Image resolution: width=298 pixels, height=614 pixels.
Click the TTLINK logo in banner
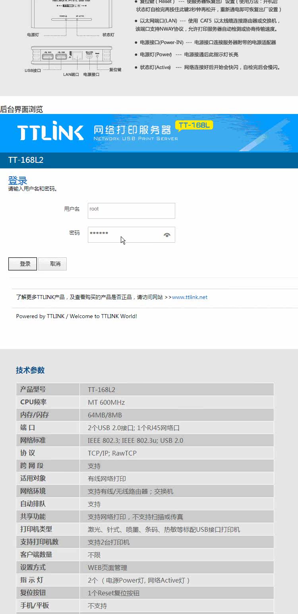50,131
